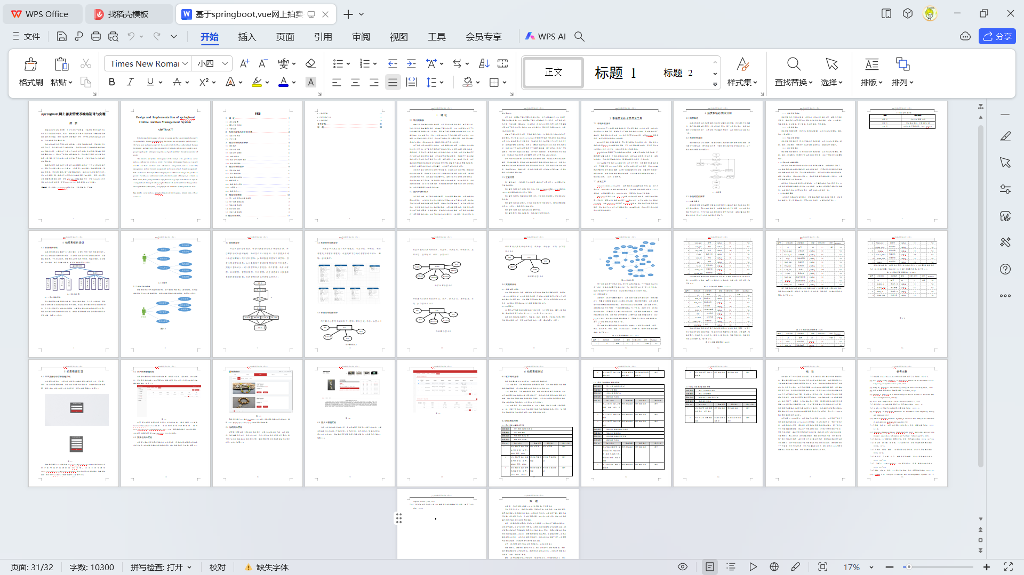Open the font size dropdown 小四

[x=225, y=63]
